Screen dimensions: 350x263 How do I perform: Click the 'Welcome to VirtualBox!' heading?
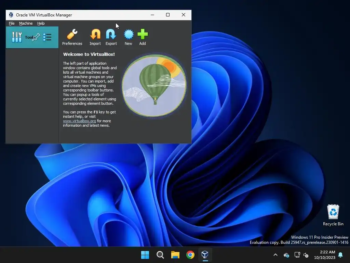coord(89,54)
